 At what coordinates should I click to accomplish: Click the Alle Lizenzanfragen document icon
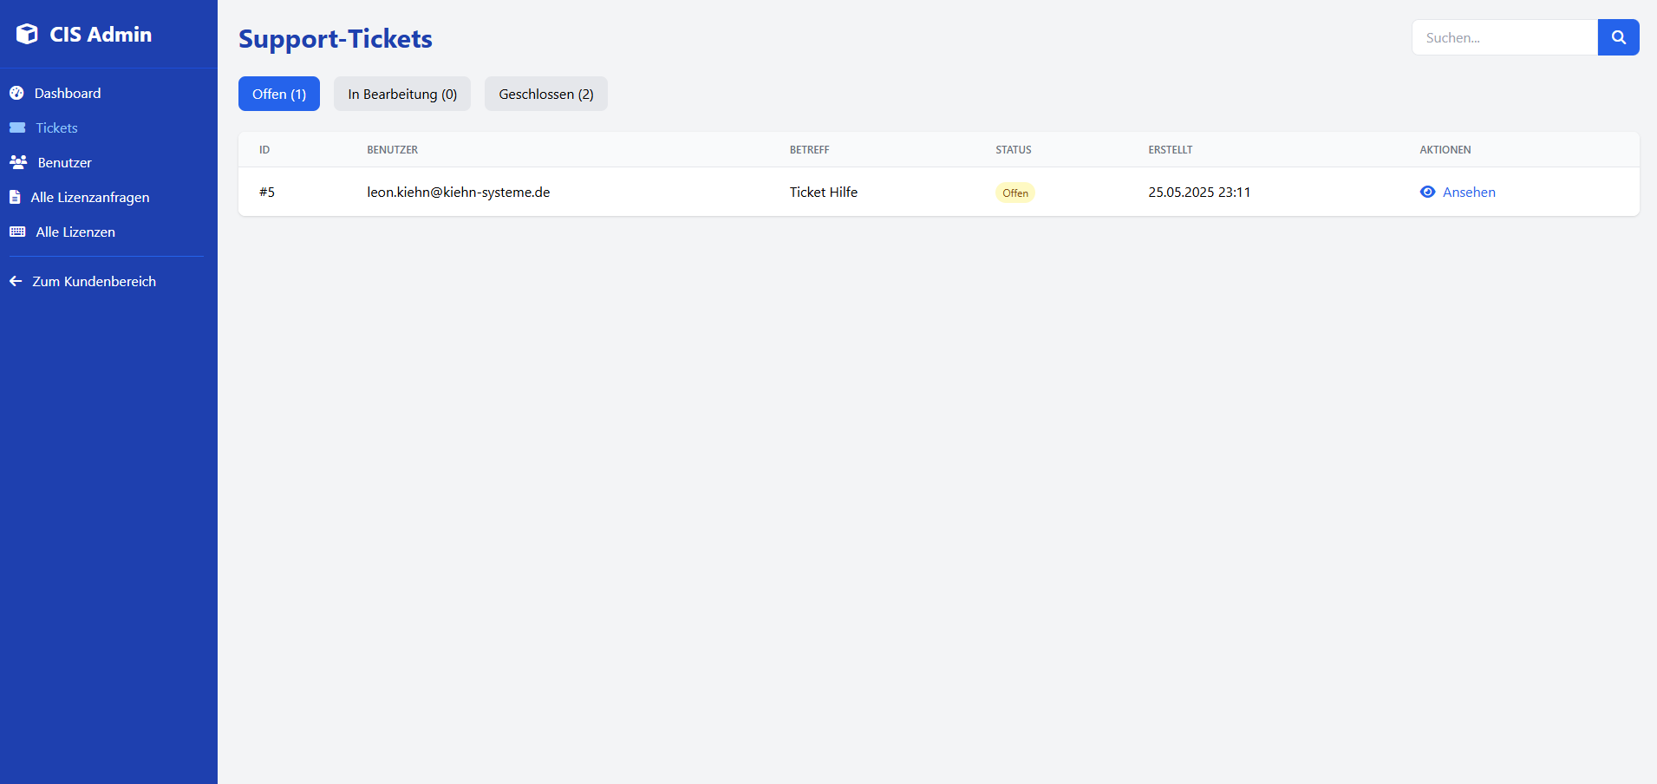point(15,197)
